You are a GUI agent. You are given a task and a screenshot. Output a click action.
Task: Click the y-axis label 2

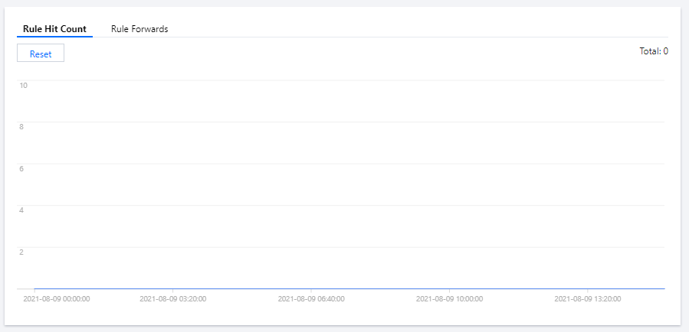click(21, 252)
